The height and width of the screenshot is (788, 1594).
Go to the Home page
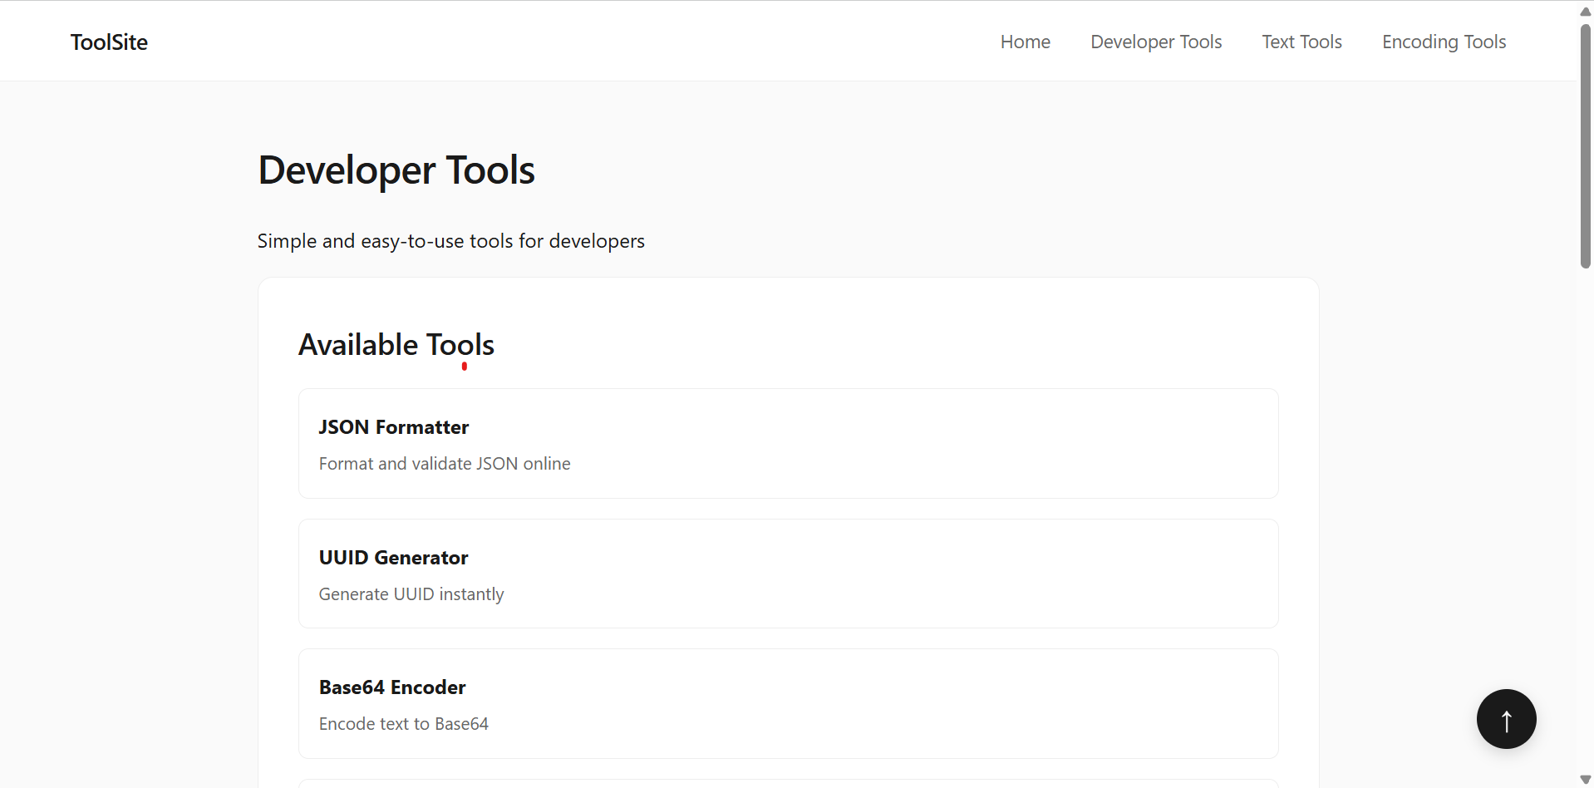[1025, 42]
